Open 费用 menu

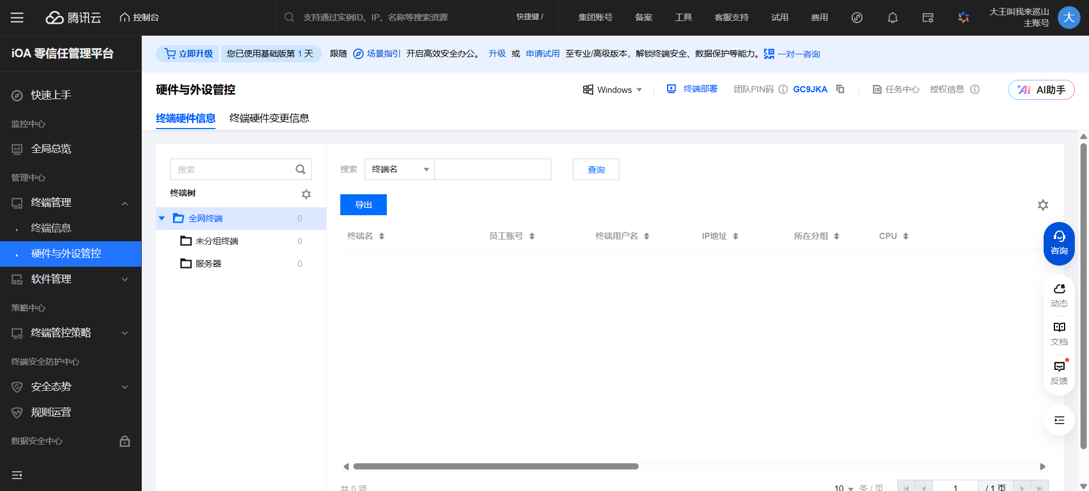pyautogui.click(x=819, y=18)
